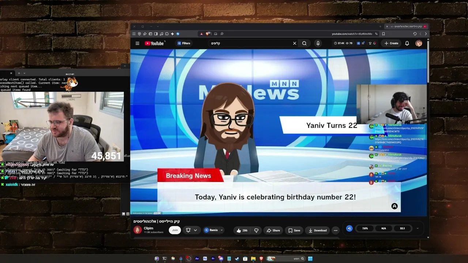
Task: Open the Create button in YouTube
Action: point(391,43)
